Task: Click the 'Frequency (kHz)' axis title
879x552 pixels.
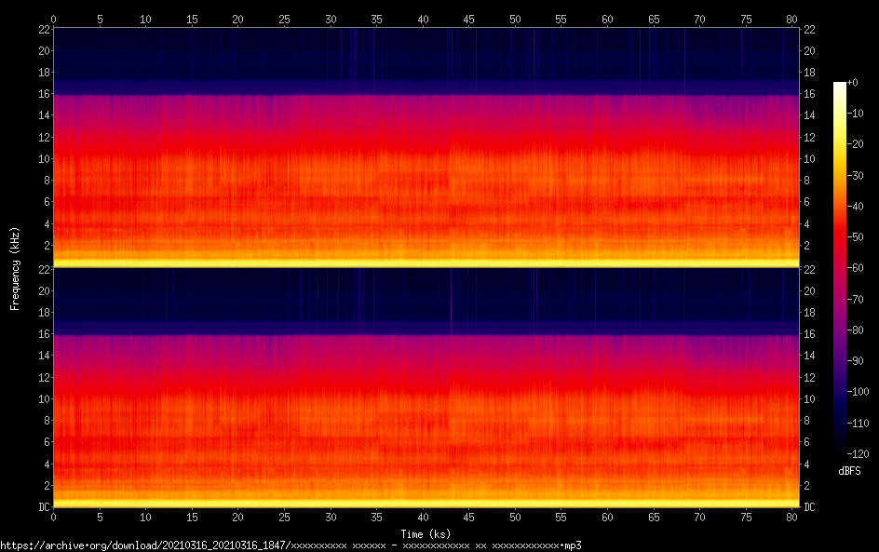Action: 15,268
